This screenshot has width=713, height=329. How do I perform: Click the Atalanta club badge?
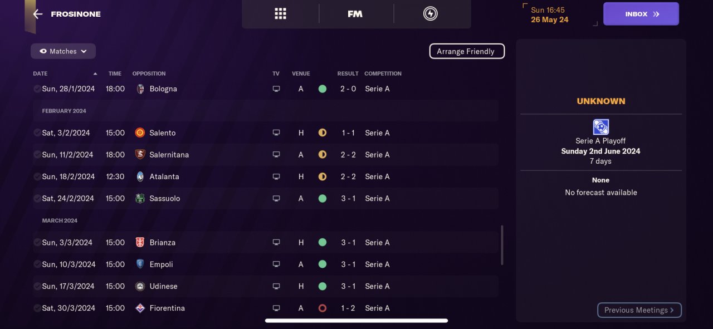(140, 176)
